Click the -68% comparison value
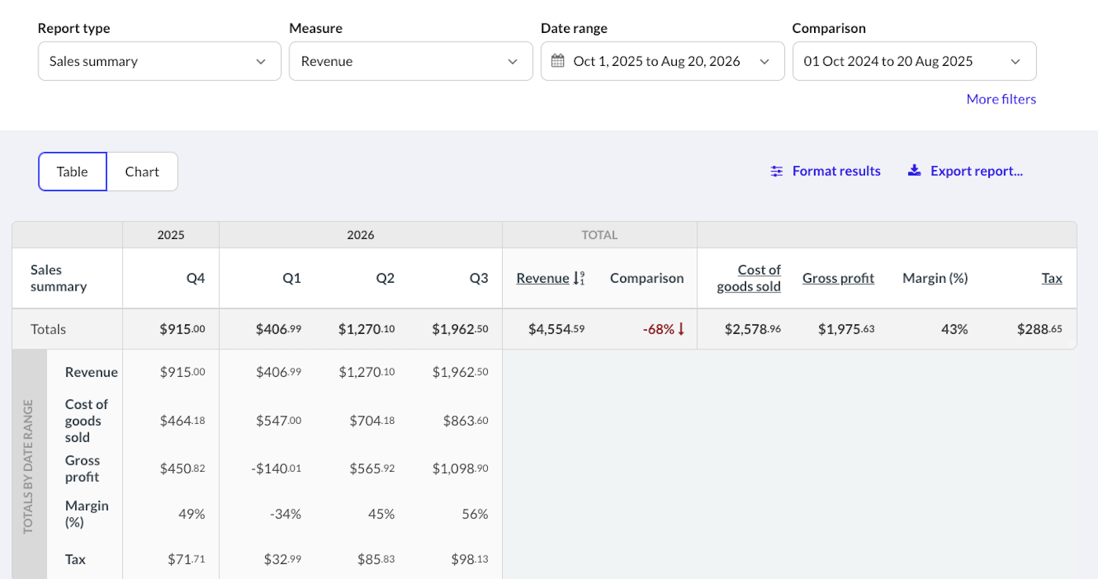The width and height of the screenshot is (1098, 579). (x=664, y=329)
